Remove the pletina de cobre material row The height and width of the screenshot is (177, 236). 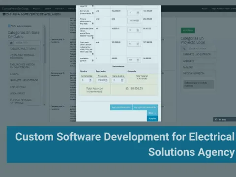(x=92, y=38)
